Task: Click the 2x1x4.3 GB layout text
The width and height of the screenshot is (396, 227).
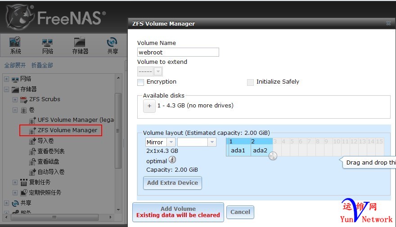Action: pos(162,151)
